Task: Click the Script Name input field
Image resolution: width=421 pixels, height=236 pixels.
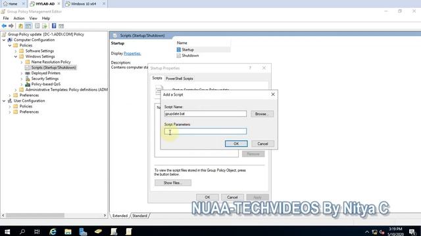Action: click(205, 113)
